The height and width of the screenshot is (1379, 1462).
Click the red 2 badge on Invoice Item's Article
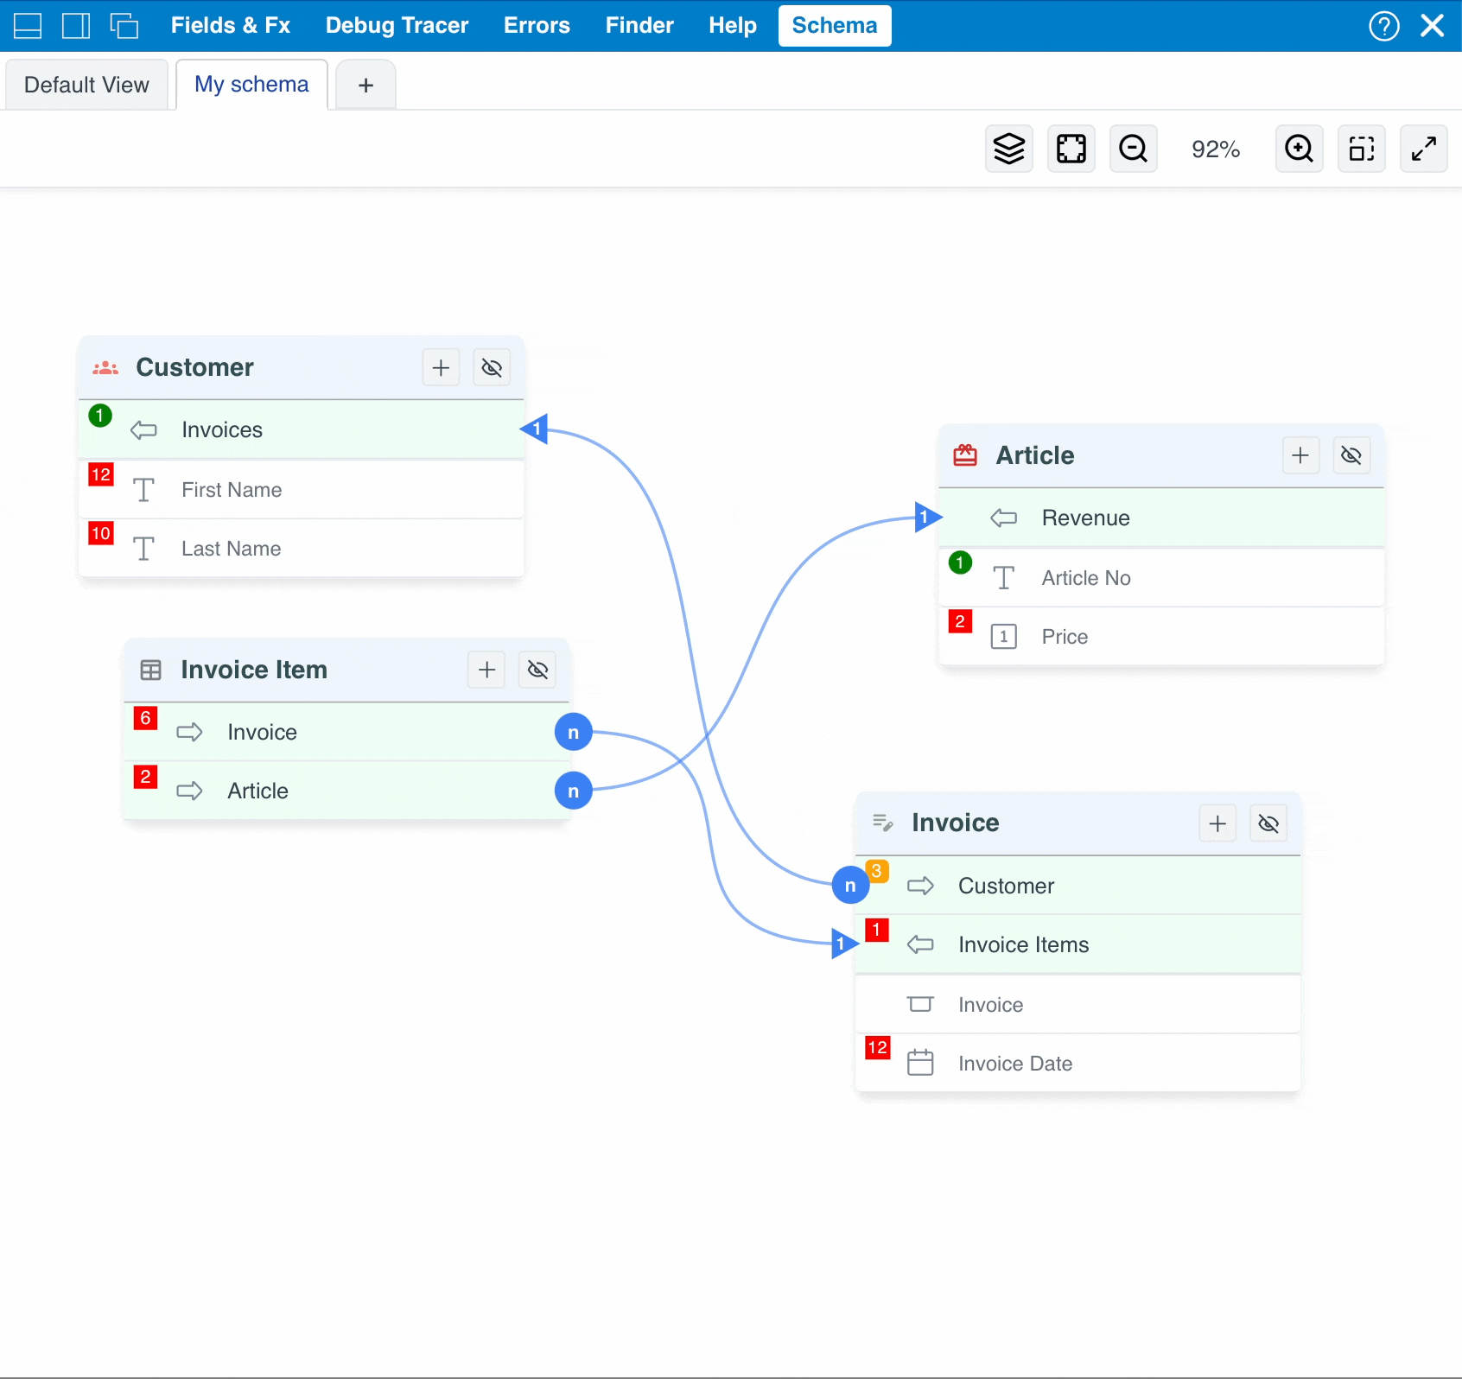click(x=145, y=777)
